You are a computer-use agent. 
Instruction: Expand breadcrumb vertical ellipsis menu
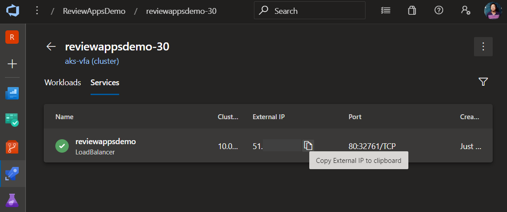click(x=37, y=11)
